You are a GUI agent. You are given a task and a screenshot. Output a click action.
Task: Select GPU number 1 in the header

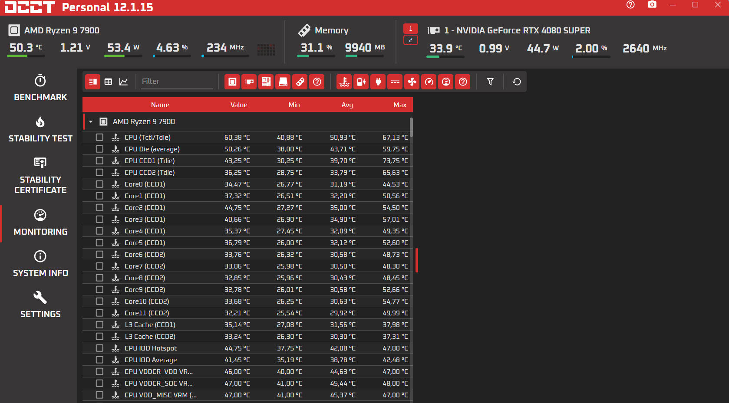(x=411, y=29)
